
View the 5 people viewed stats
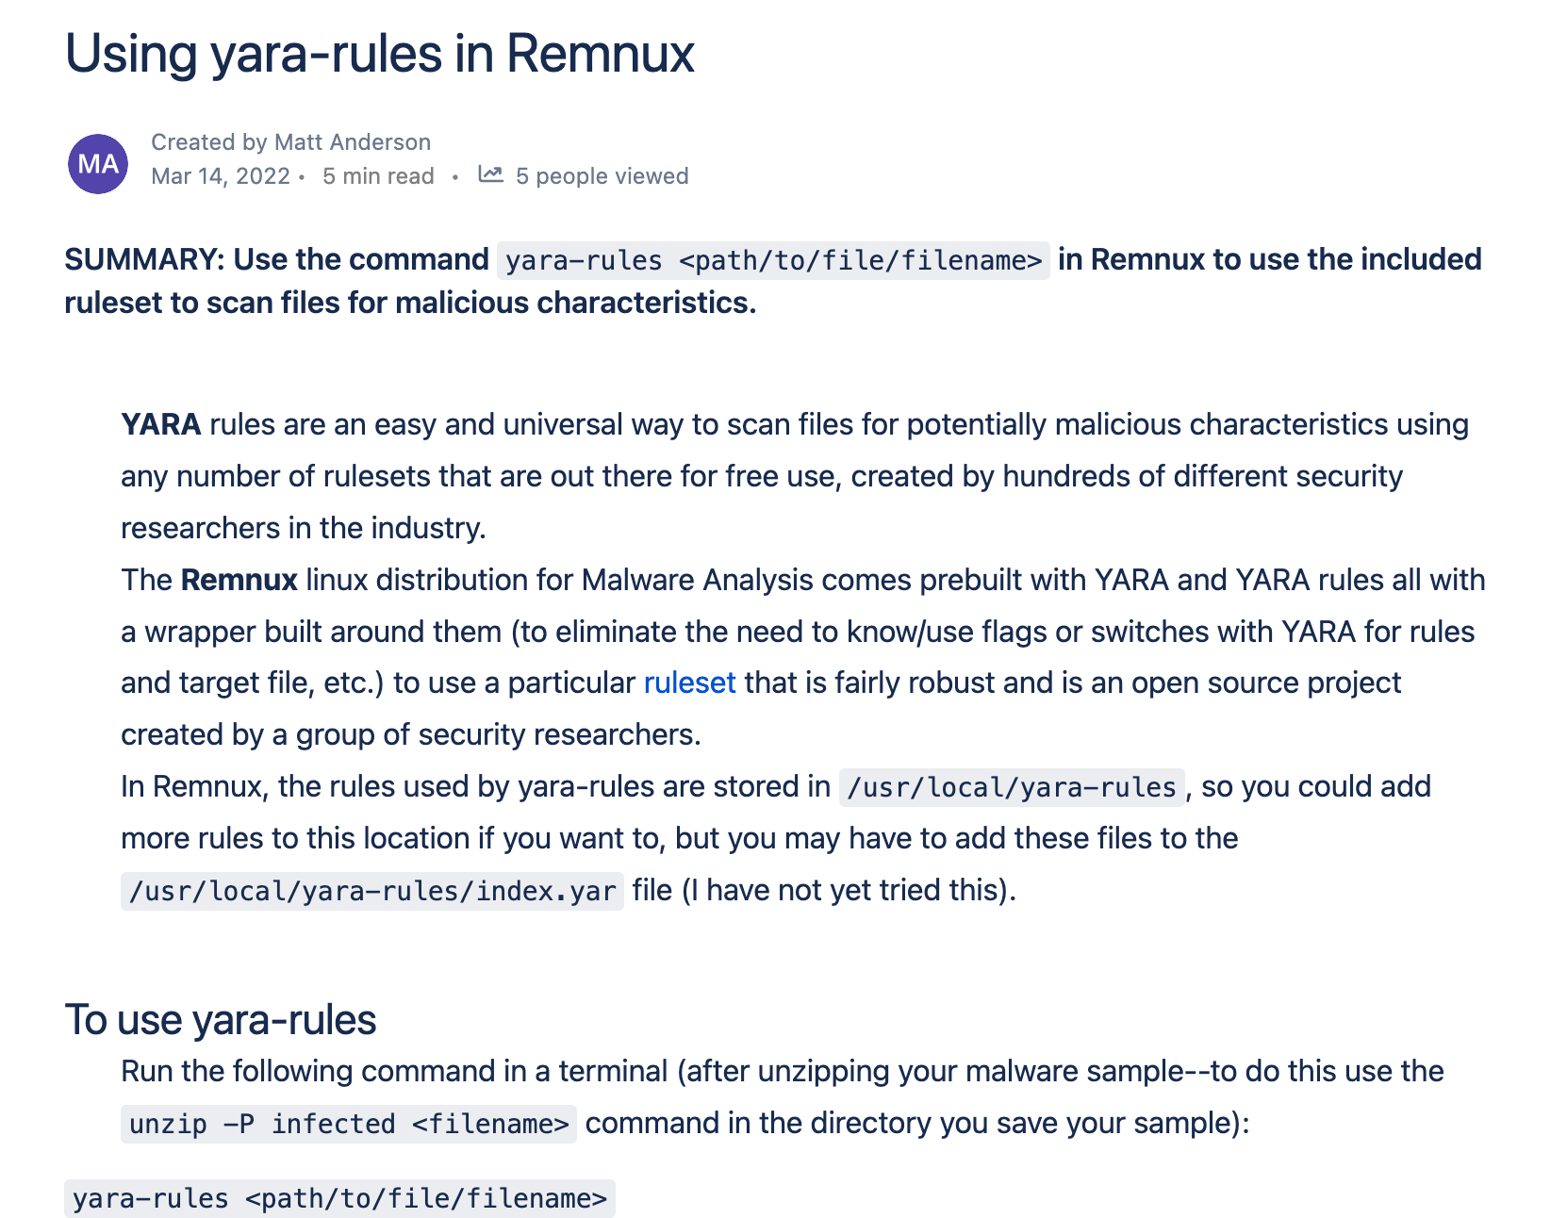[602, 176]
